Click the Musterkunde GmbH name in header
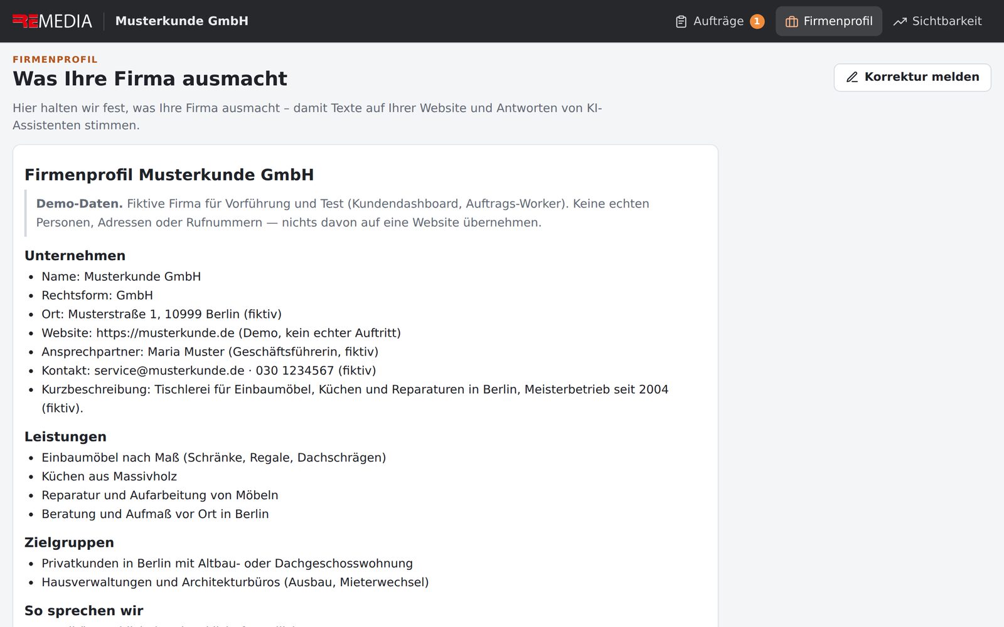 tap(182, 21)
